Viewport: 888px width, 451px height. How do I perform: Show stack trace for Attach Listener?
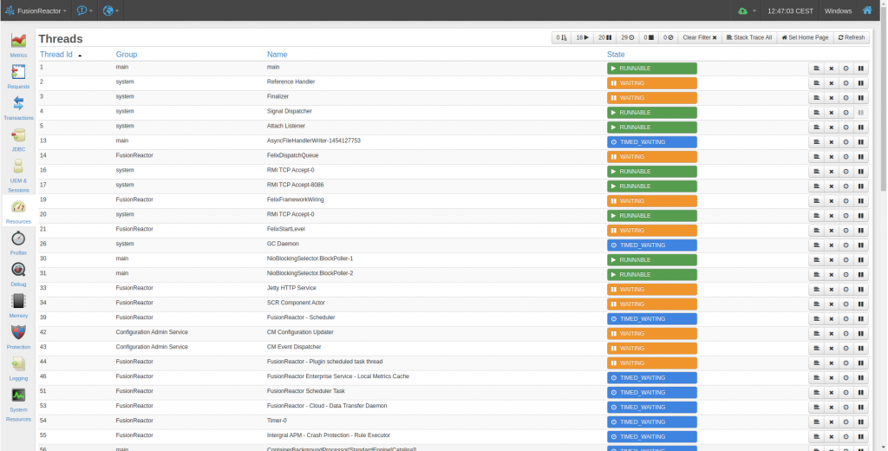pyautogui.click(x=816, y=127)
